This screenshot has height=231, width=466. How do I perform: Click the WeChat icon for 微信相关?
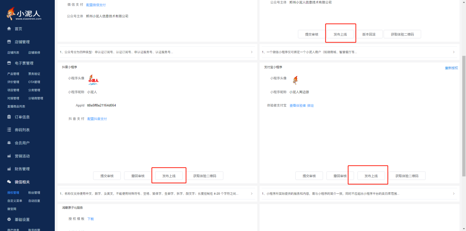tap(9, 182)
